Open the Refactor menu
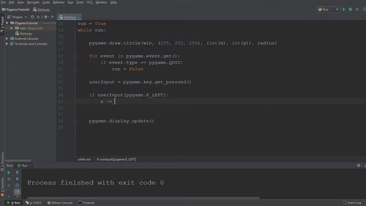 point(58,2)
